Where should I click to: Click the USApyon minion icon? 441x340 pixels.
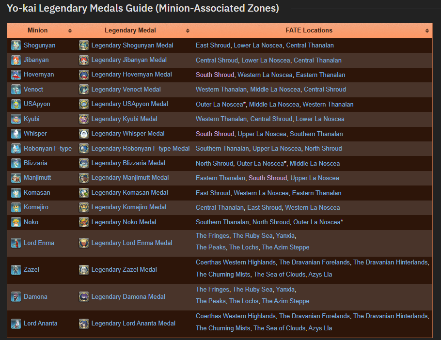16,104
